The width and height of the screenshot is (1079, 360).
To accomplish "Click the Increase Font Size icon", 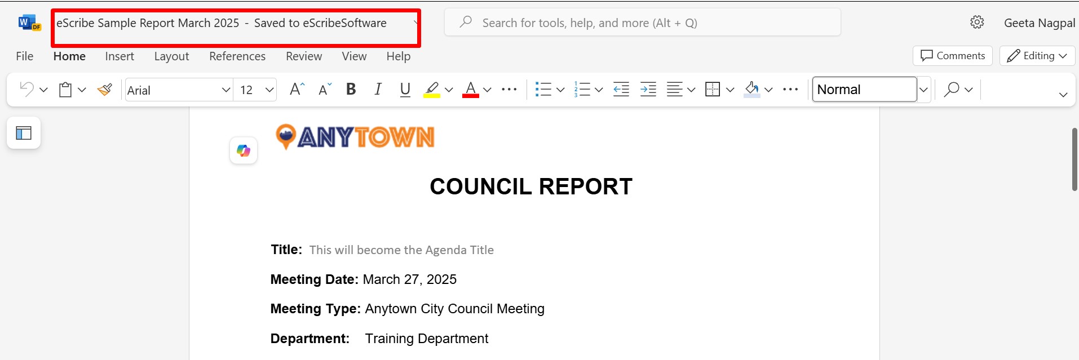I will [x=297, y=90].
